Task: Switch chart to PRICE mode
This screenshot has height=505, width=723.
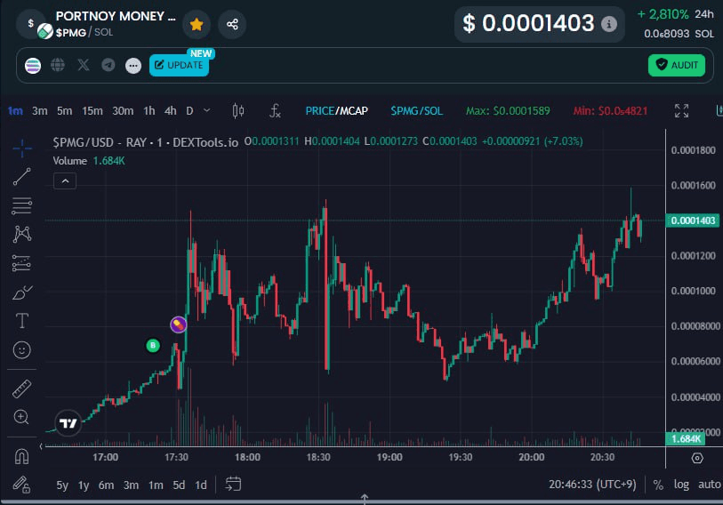Action: 319,110
